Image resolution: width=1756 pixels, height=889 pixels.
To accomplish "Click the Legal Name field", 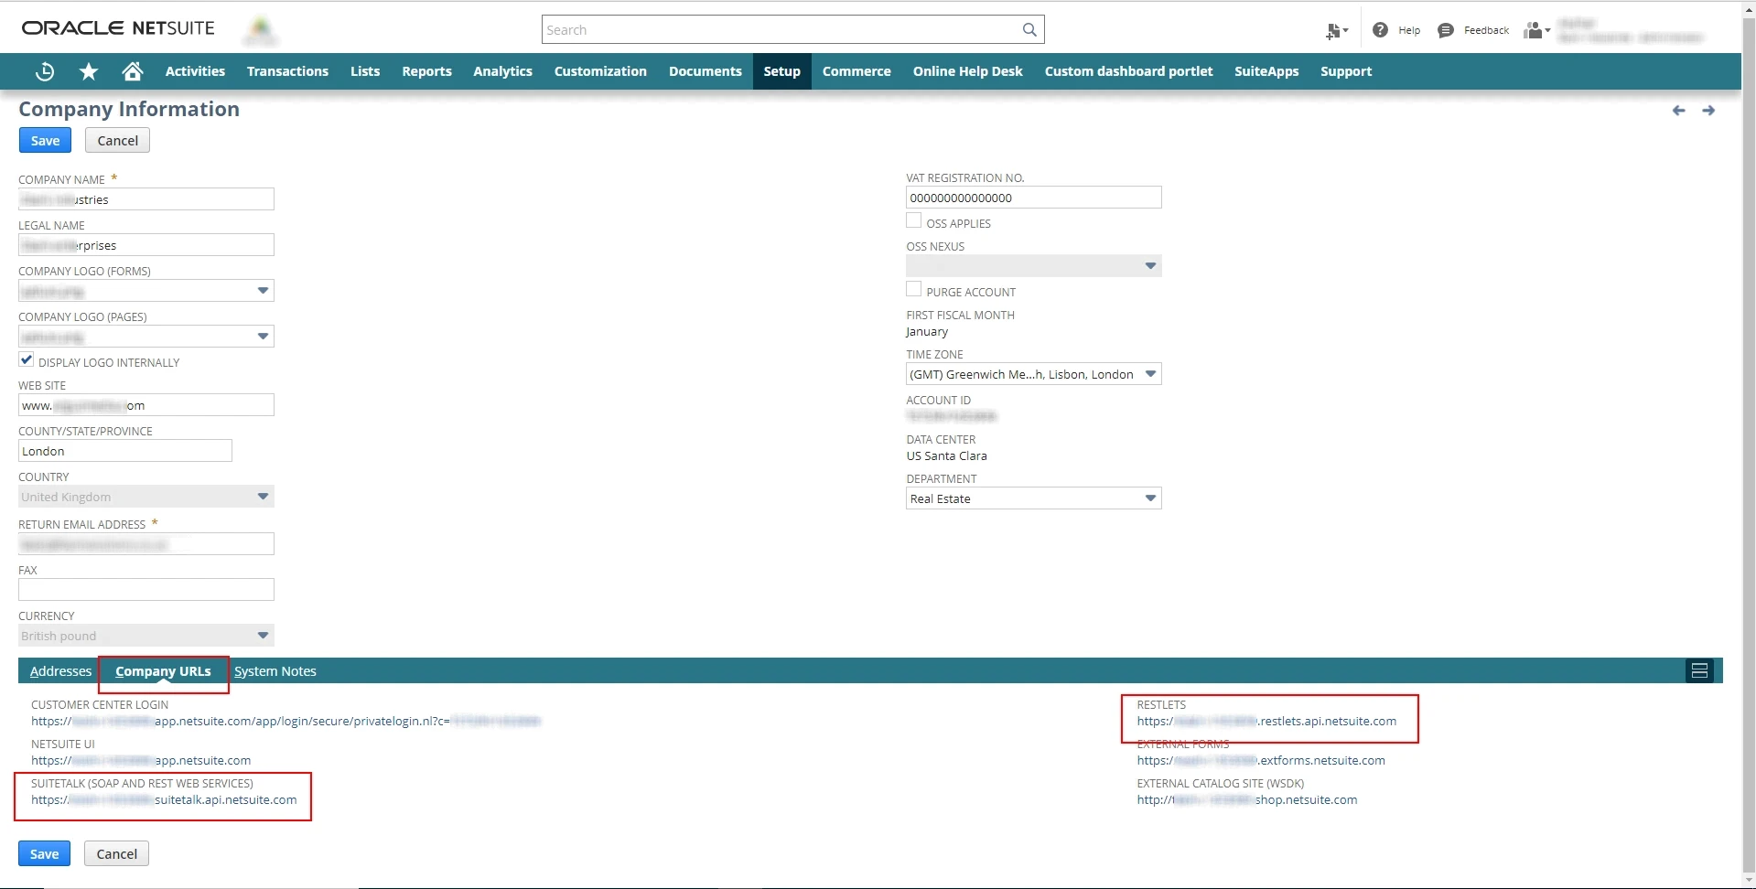I will [x=146, y=245].
